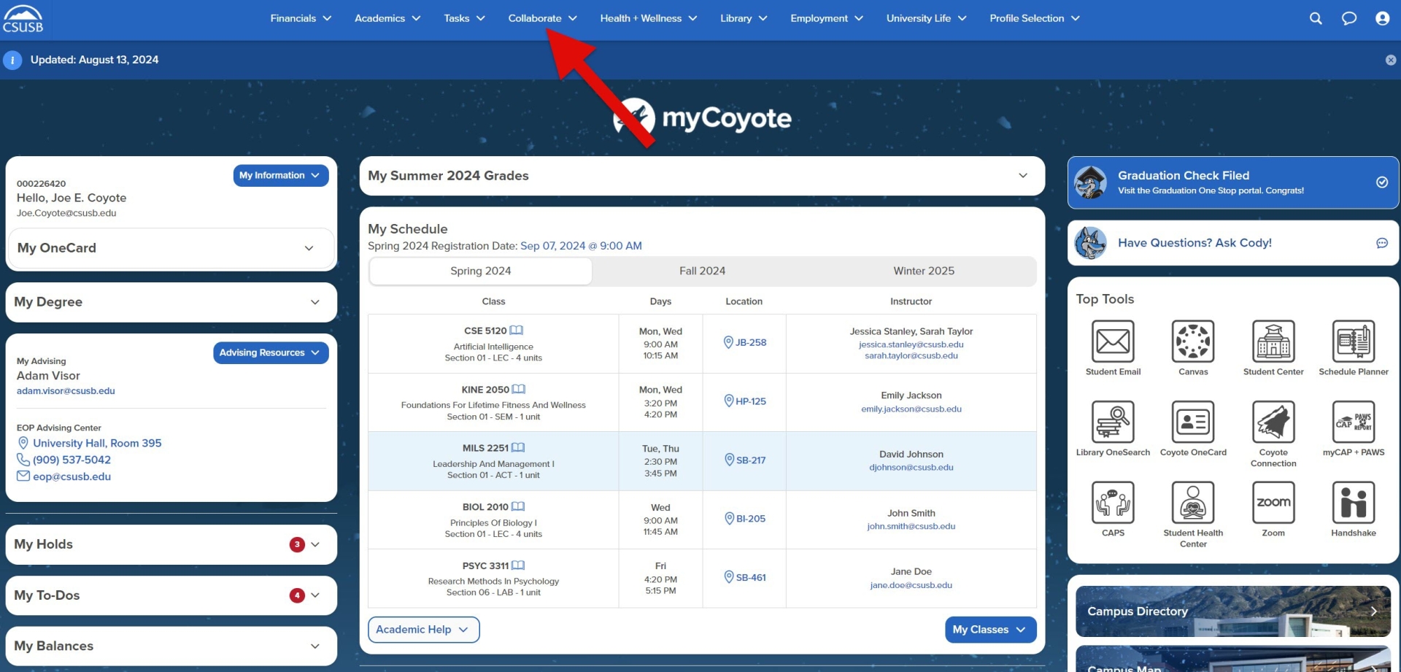
Task: Click Have Questions? Ask Cody! card
Action: coord(1233,243)
